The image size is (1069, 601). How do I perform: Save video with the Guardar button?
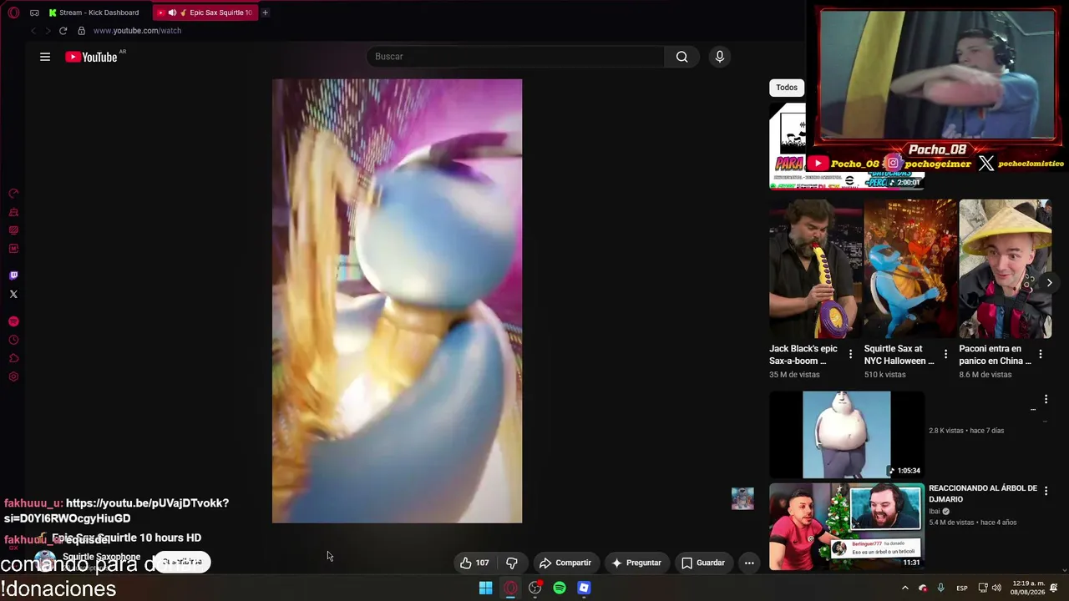703,563
